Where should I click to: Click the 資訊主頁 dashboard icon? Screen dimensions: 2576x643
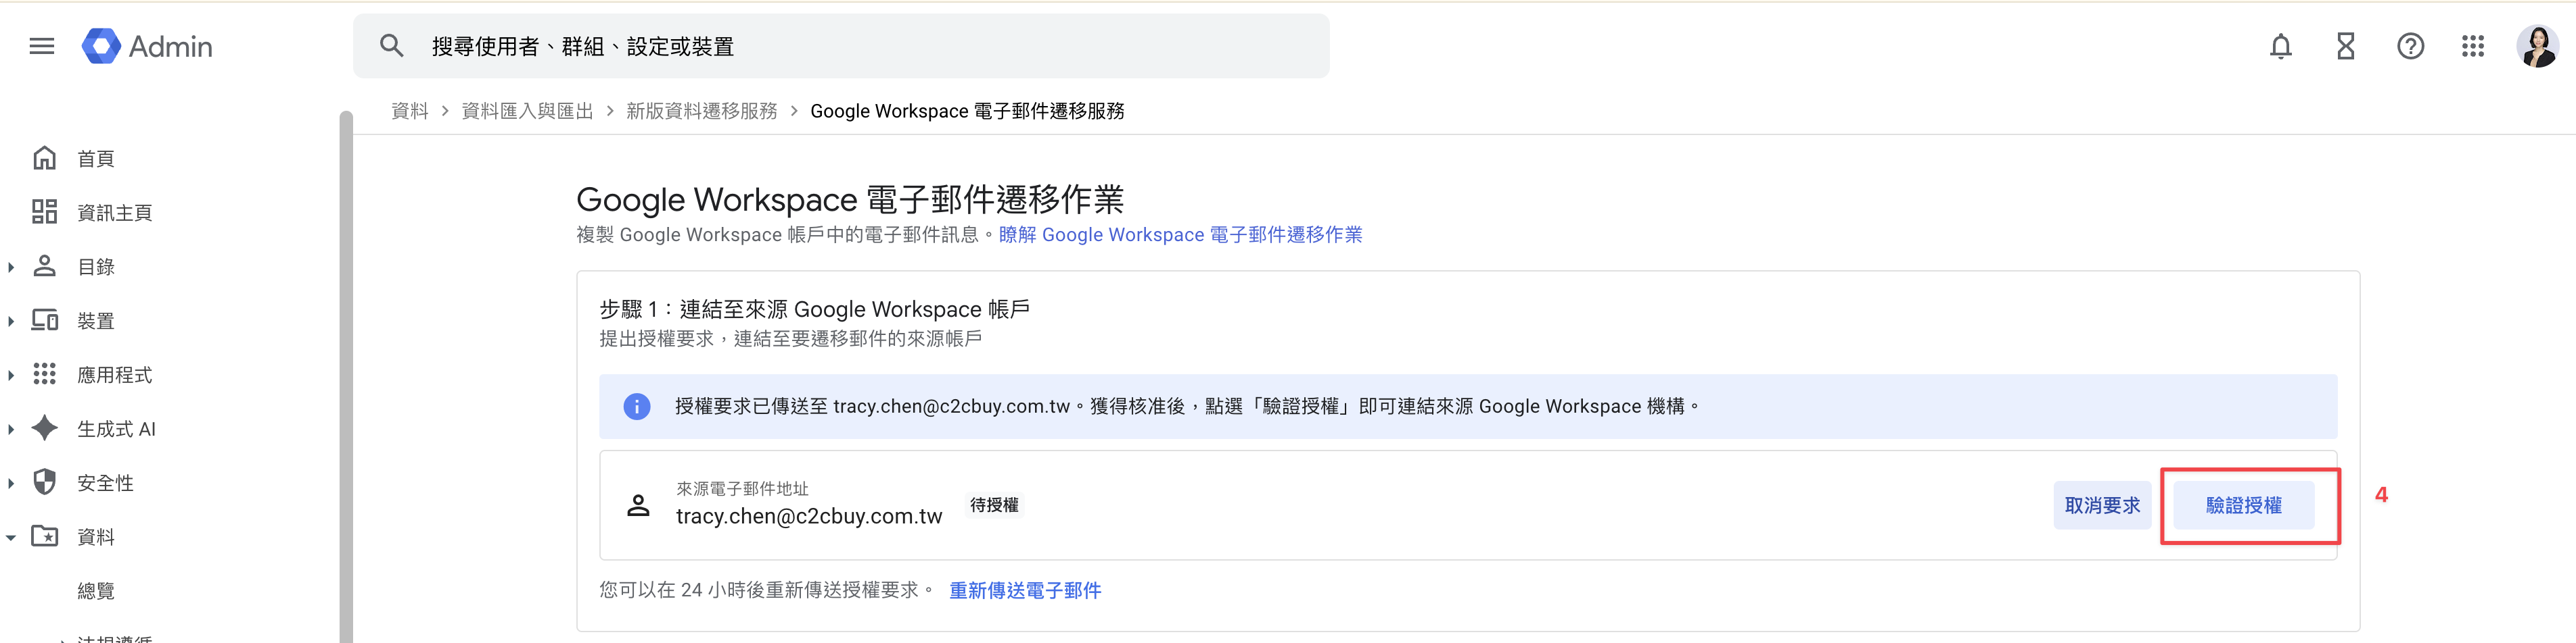coord(45,211)
